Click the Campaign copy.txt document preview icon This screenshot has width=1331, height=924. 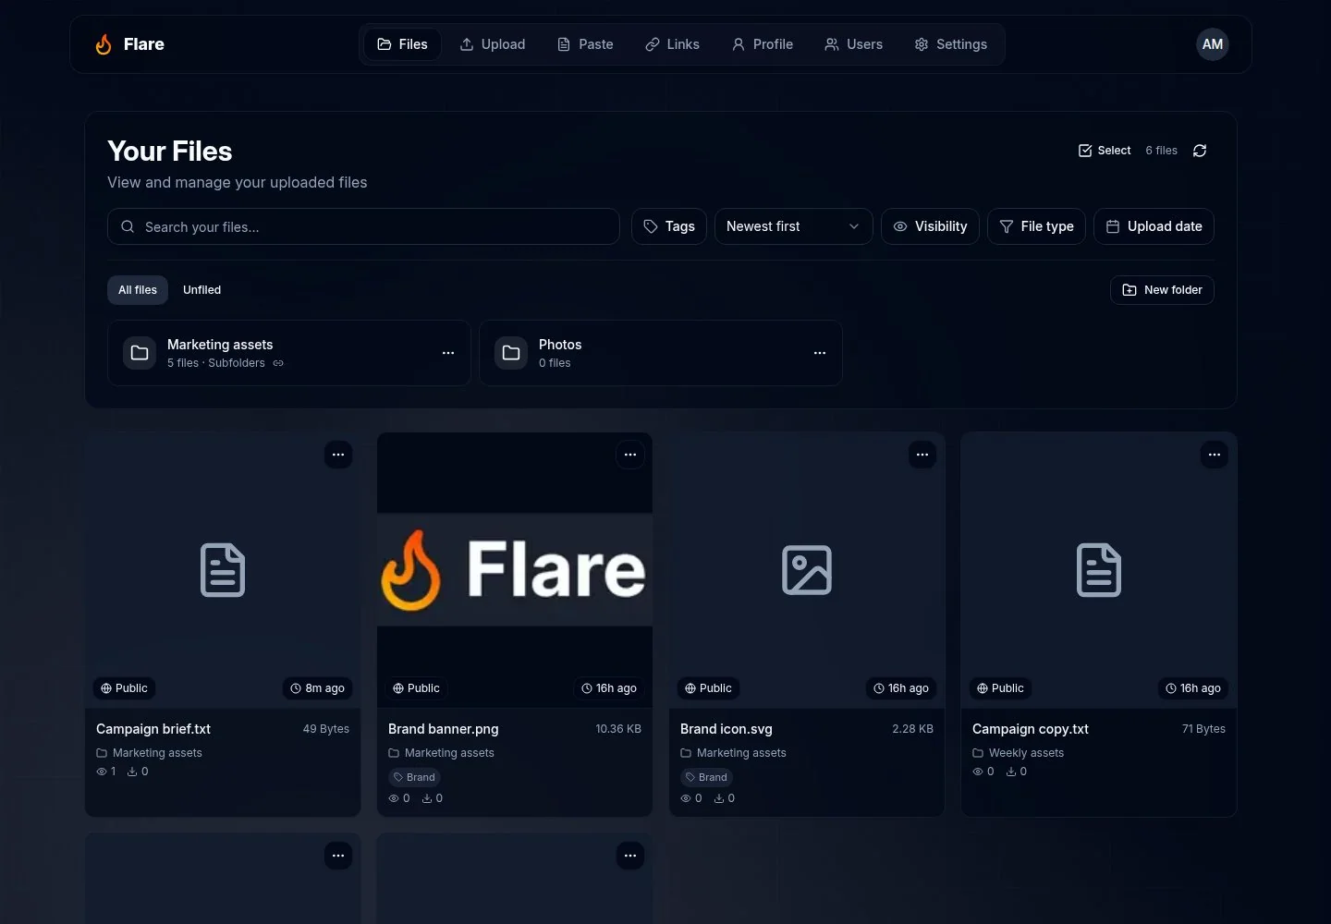pyautogui.click(x=1099, y=570)
